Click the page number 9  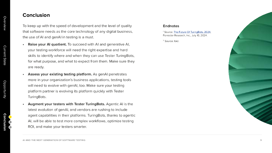click(261, 140)
